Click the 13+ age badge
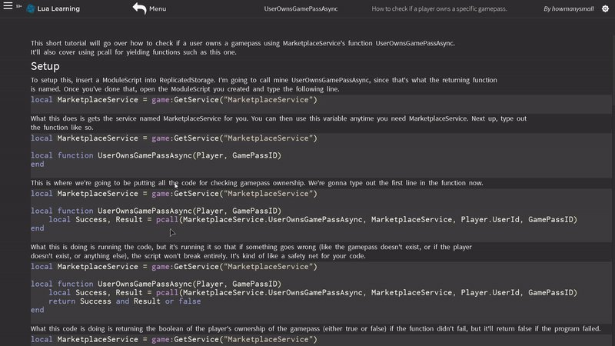The height and width of the screenshot is (346, 615). tap(18, 6)
